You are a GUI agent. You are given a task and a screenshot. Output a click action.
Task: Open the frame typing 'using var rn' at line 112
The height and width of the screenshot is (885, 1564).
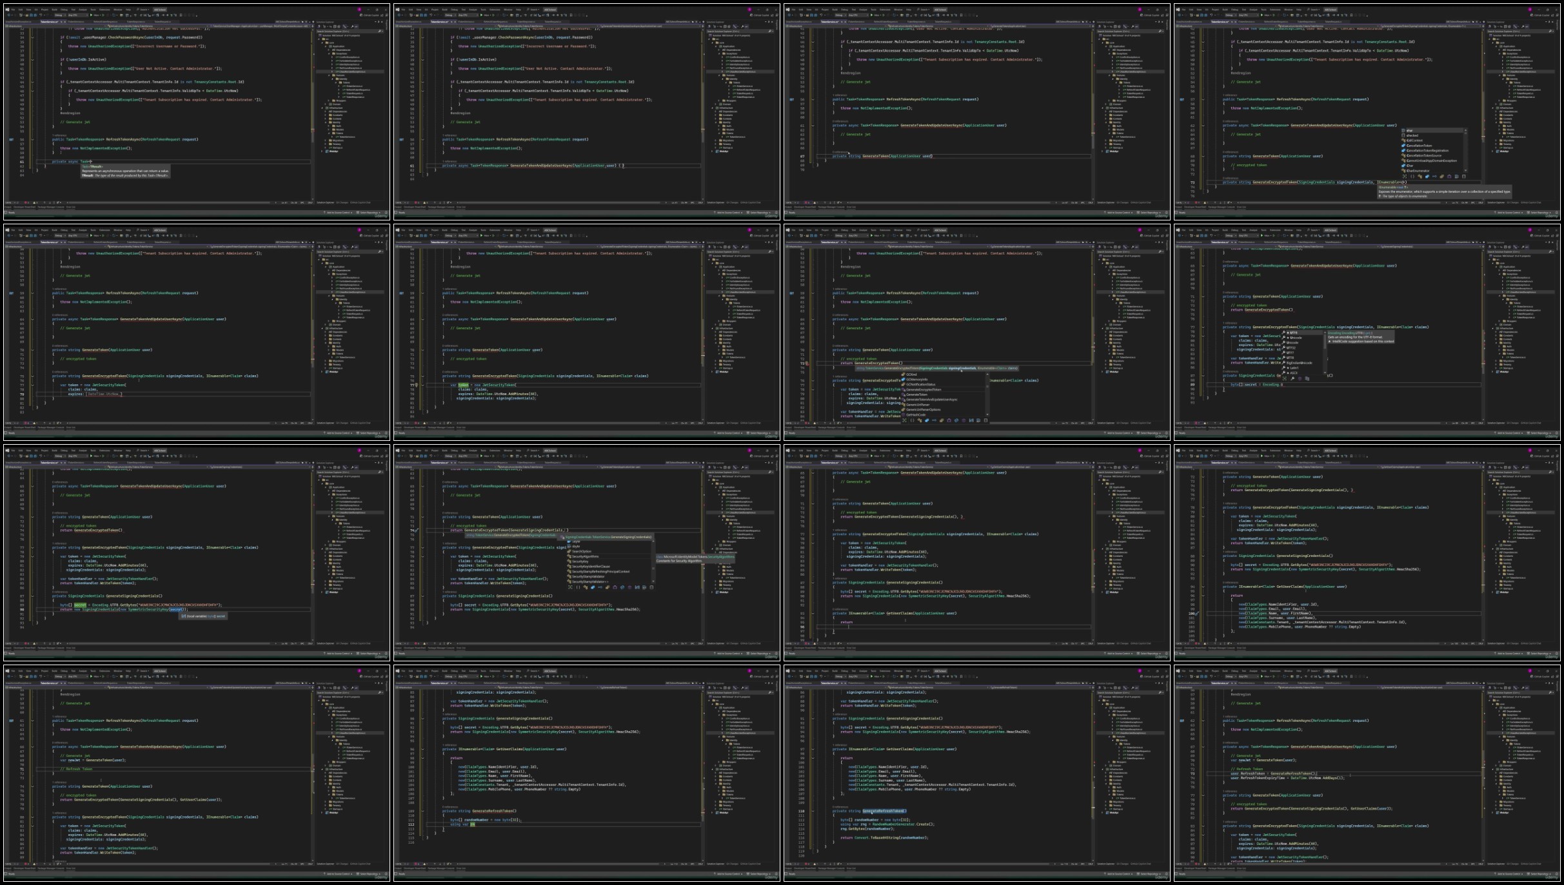tap(587, 773)
